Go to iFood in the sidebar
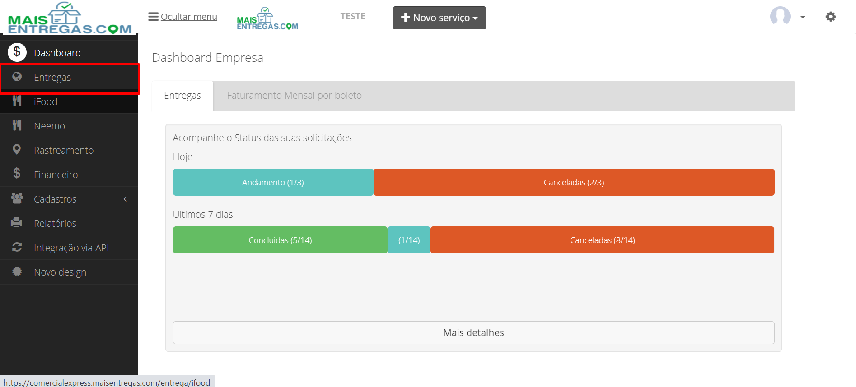This screenshot has width=856, height=387. (69, 101)
